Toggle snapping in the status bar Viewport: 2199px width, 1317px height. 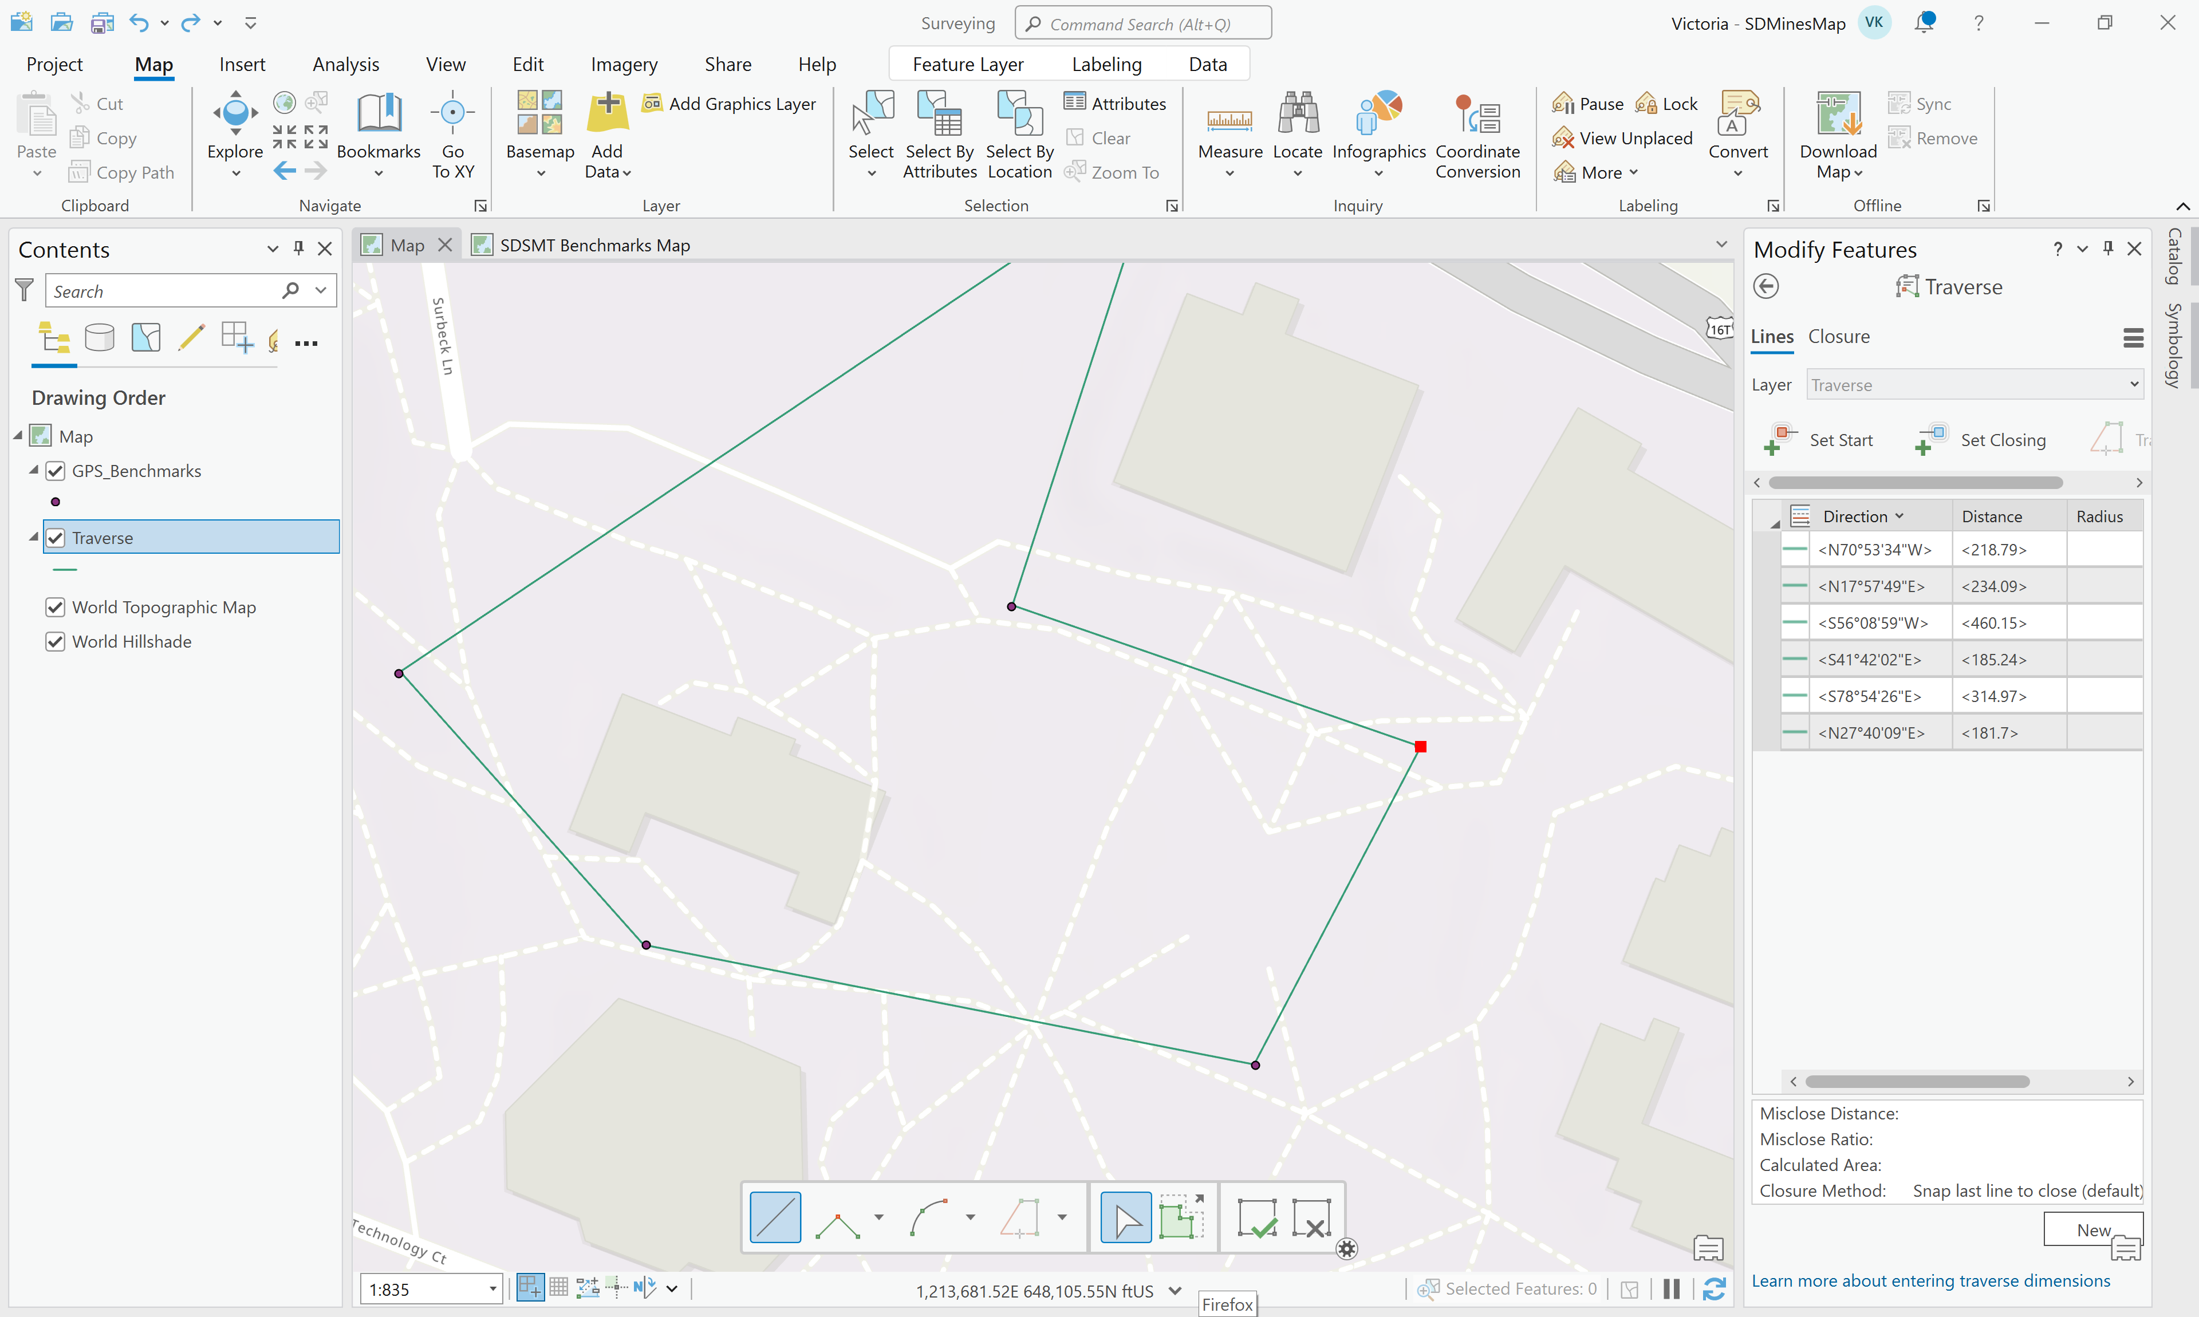pos(530,1288)
